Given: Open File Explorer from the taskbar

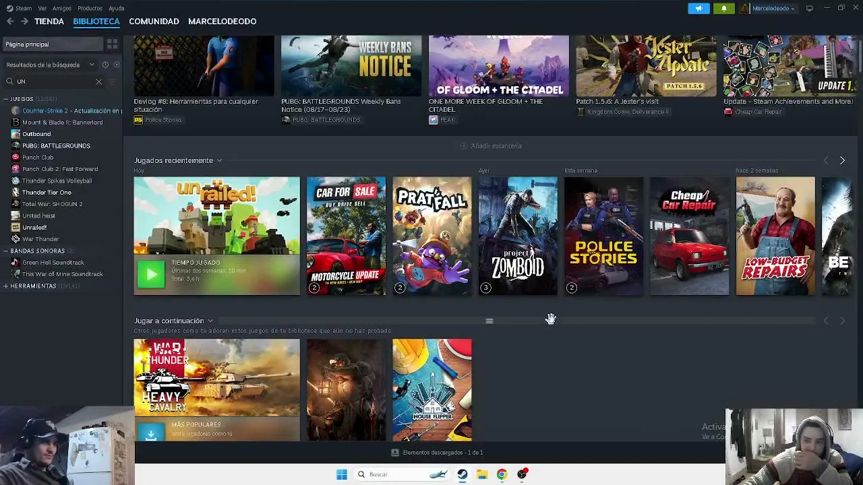Looking at the screenshot, I should [482, 474].
